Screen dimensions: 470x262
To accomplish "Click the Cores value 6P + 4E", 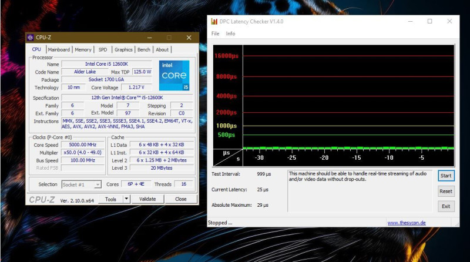I will click(136, 184).
